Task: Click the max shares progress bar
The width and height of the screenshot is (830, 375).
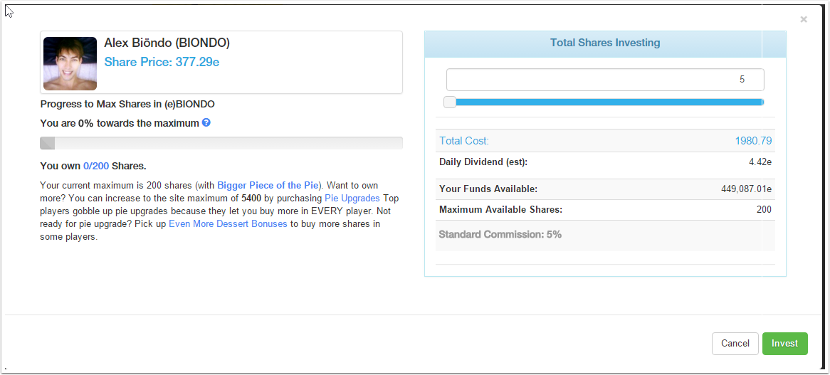Action: [221, 143]
